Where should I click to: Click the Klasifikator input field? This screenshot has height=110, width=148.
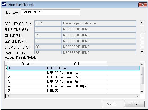(x=51, y=12)
